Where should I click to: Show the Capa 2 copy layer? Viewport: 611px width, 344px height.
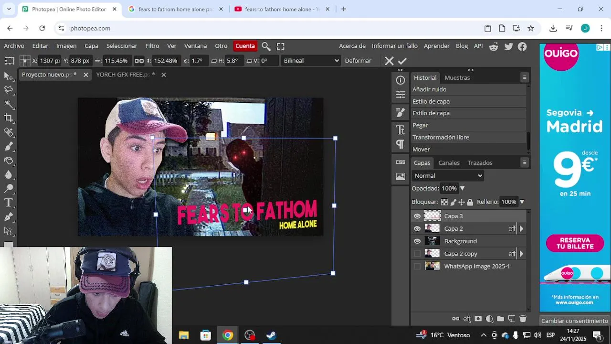pos(417,254)
